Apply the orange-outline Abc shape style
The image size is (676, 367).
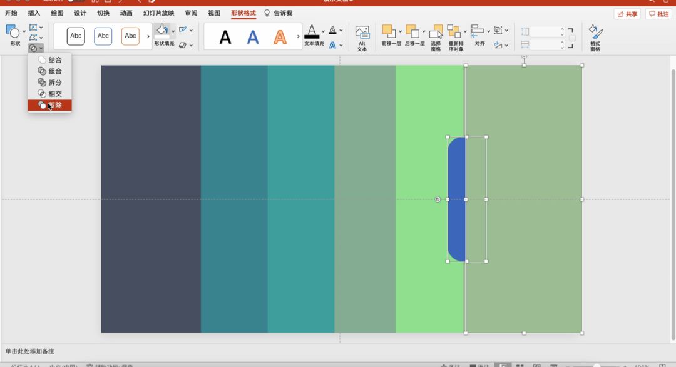point(130,36)
